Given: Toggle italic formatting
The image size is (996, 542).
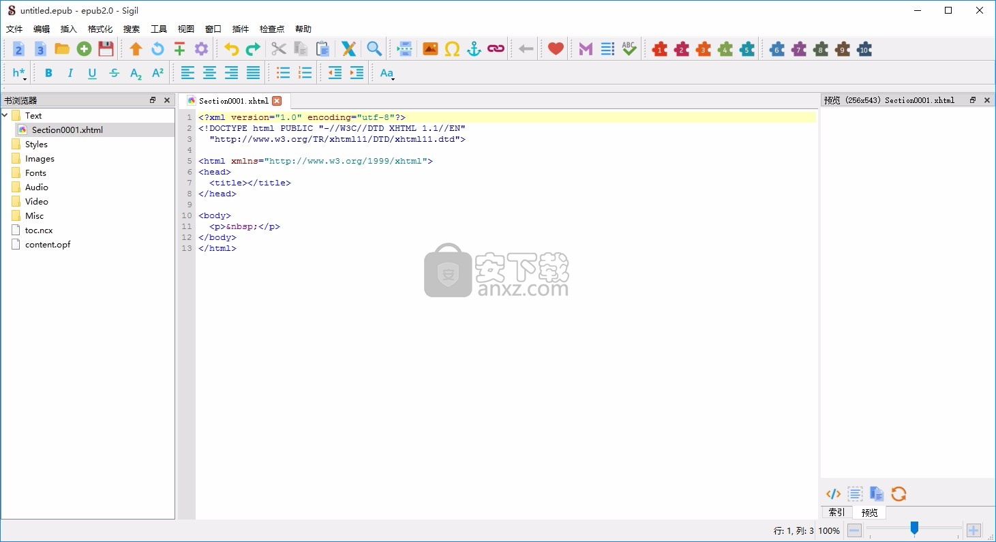Looking at the screenshot, I should 70,73.
